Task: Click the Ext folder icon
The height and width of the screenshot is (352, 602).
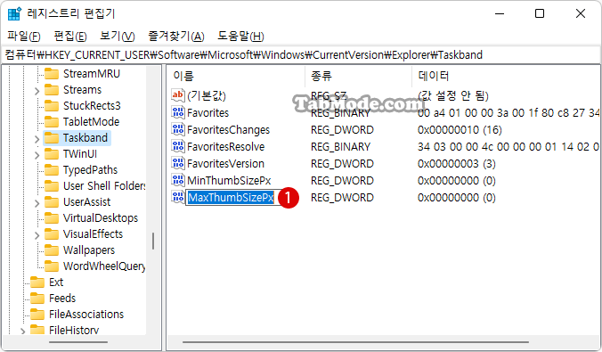Action: tap(37, 282)
